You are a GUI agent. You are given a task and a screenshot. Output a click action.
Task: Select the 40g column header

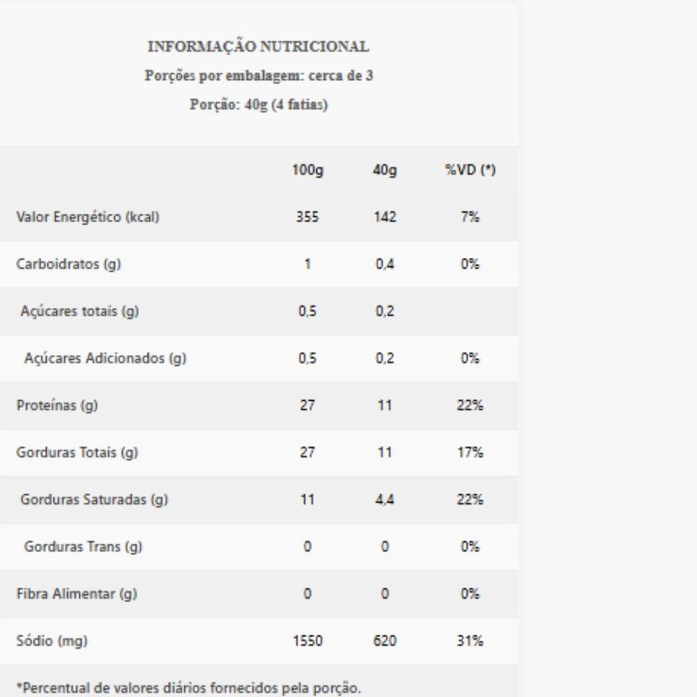coord(384,171)
